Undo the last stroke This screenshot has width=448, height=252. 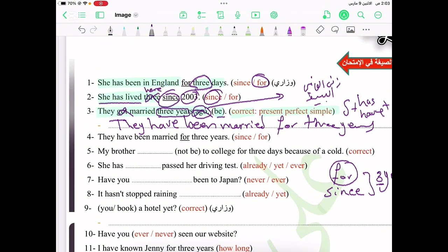pyautogui.click(x=82, y=30)
